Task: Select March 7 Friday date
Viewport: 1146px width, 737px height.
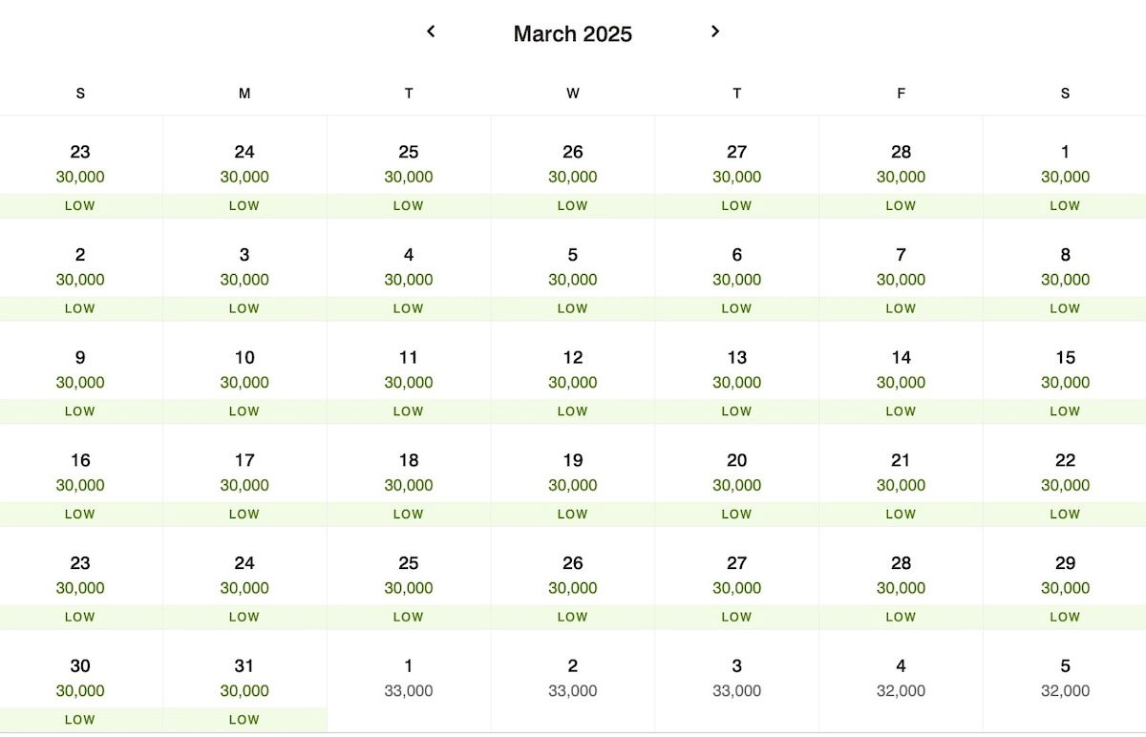Action: [x=901, y=270]
